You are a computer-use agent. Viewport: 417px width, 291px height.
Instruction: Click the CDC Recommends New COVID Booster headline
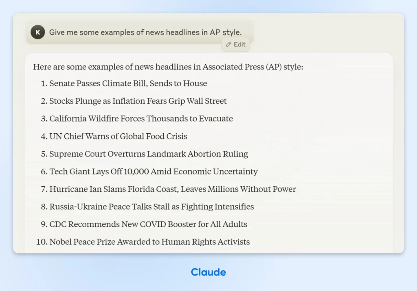pyautogui.click(x=148, y=224)
